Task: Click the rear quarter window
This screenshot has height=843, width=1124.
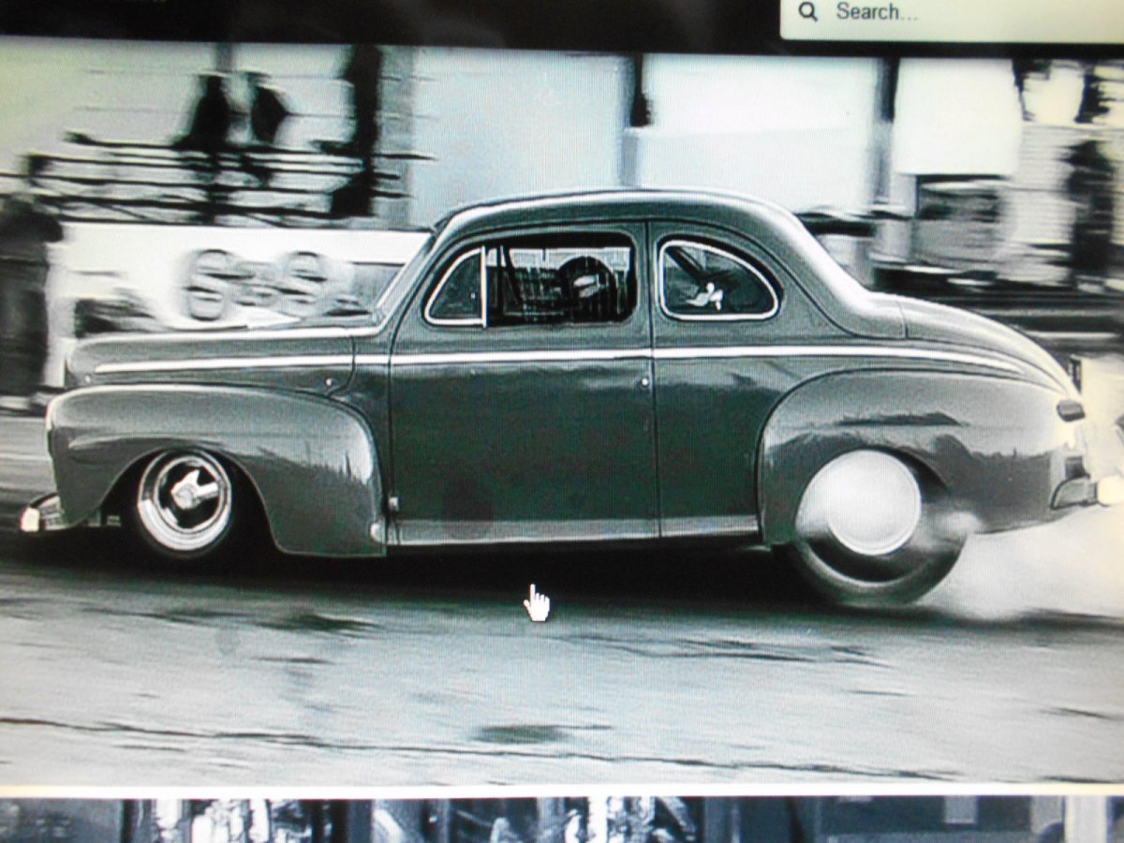Action: click(x=717, y=281)
